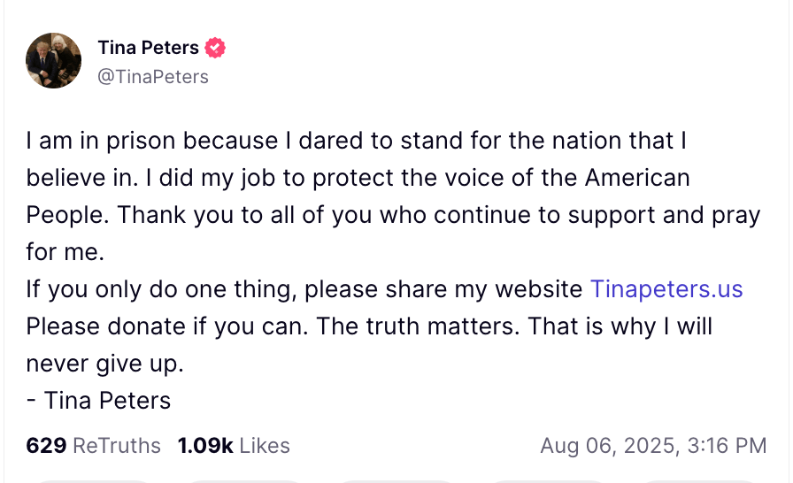Open the Tina Peters display name
Image resolution: width=793 pixels, height=483 pixels.
pos(148,48)
